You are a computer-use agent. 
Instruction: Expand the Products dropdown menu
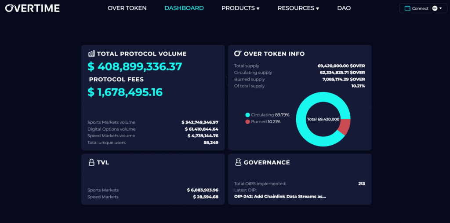click(240, 8)
